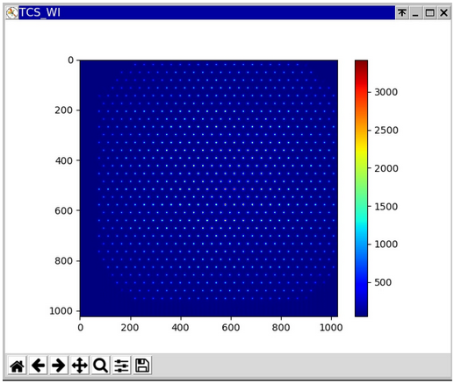Minimize the TCS_WI window

click(415, 13)
